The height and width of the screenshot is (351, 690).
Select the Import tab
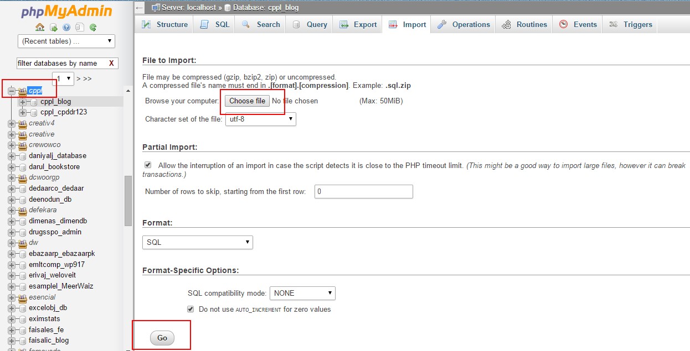pos(407,24)
